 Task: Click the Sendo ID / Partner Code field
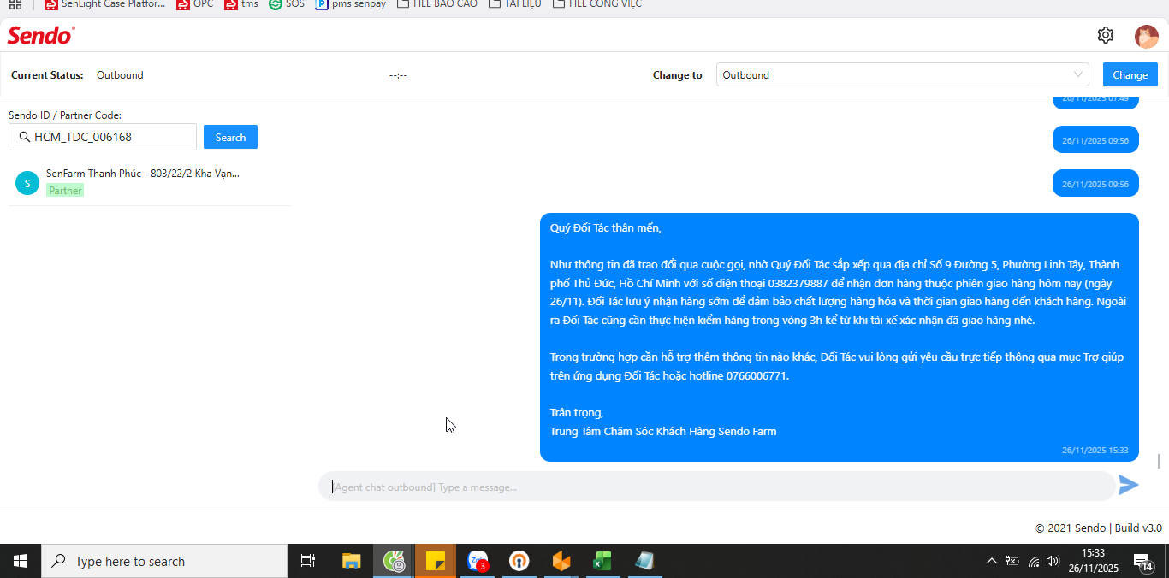tap(103, 137)
